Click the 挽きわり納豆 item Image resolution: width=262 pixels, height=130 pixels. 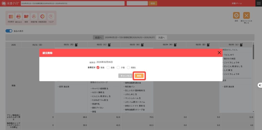pos(230,59)
